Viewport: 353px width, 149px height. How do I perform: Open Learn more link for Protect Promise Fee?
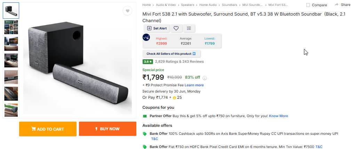pyautogui.click(x=194, y=85)
